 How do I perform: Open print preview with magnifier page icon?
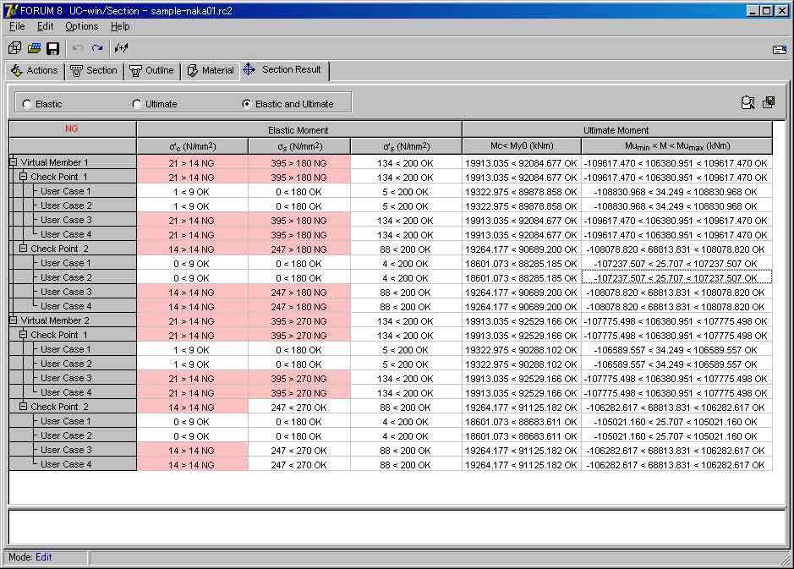[x=748, y=103]
